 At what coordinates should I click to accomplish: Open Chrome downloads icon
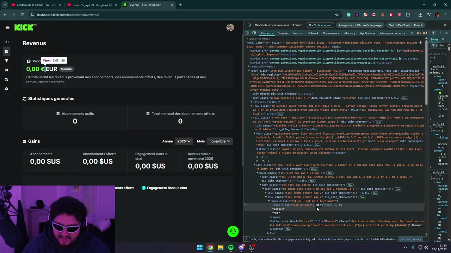point(420,15)
